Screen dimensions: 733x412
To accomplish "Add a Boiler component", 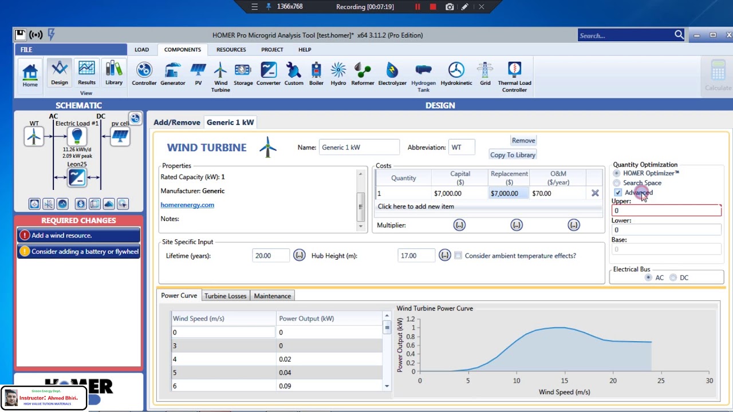I will click(316, 74).
